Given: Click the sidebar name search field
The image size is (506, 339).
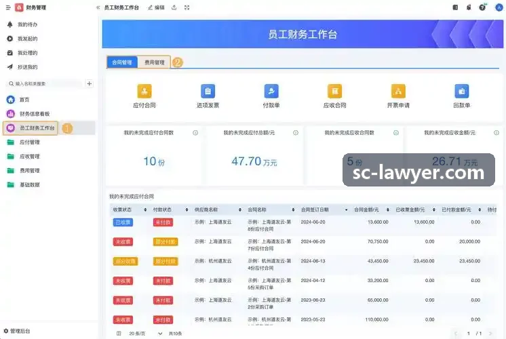Looking at the screenshot, I should [x=45, y=84].
